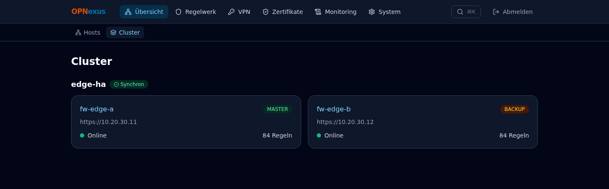The image size is (609, 189).
Task: Open the fw-edge-a host link
Action: tap(97, 109)
